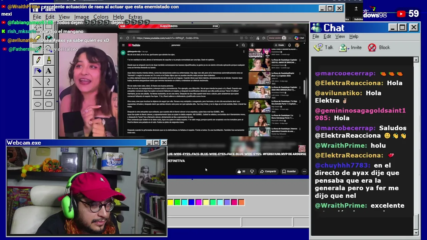Click Chat scrollbar up arrow
Viewport: 427px width, 240px height.
pos(416,60)
